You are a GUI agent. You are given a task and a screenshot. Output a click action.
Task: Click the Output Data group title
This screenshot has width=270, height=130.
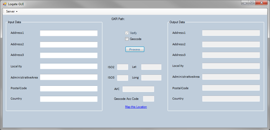click(x=177, y=22)
